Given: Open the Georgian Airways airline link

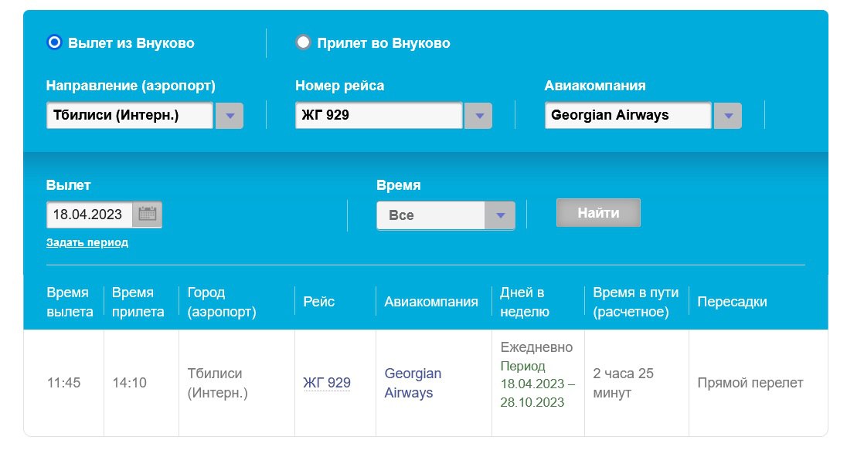Looking at the screenshot, I should [413, 383].
